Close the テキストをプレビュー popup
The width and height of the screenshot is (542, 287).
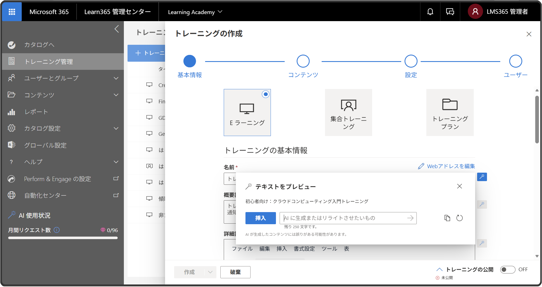460,186
